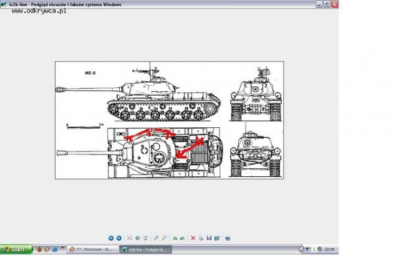
Task: Select the is2b-line taskbar button
Action: click(146, 249)
